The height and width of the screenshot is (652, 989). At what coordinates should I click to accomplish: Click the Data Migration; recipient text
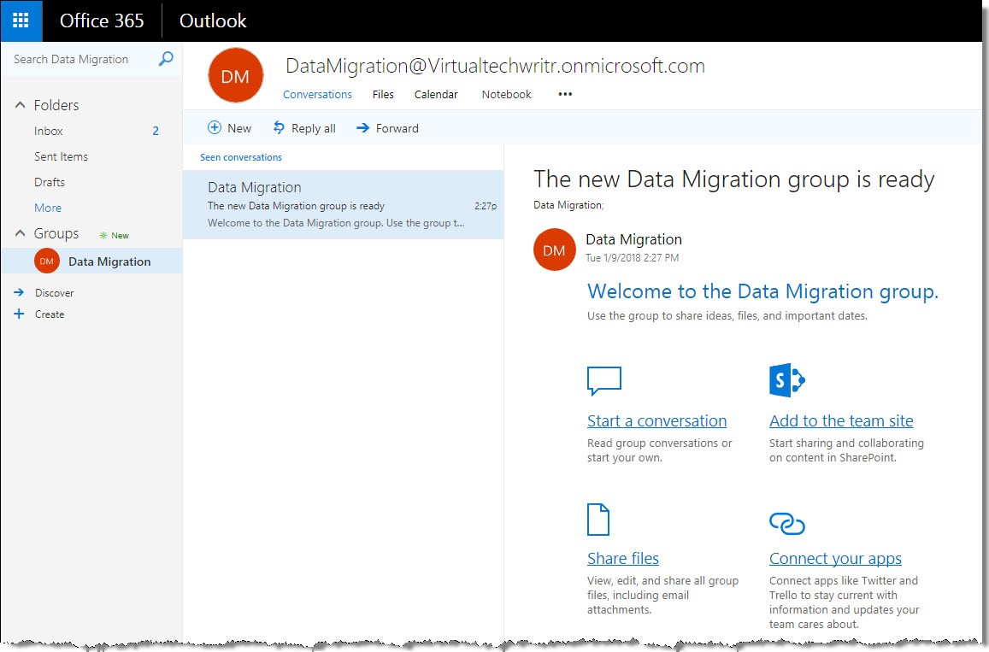[x=568, y=205]
